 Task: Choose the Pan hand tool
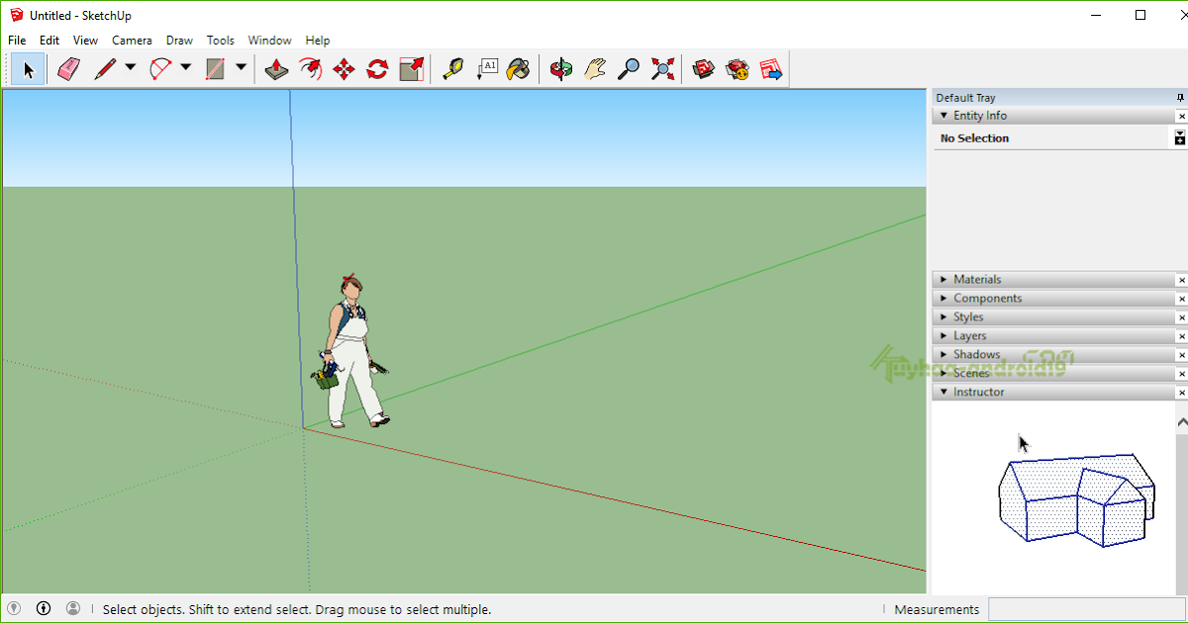595,69
